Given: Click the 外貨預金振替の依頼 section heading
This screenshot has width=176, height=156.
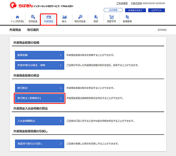Looking at the screenshot, I should tap(26, 42).
